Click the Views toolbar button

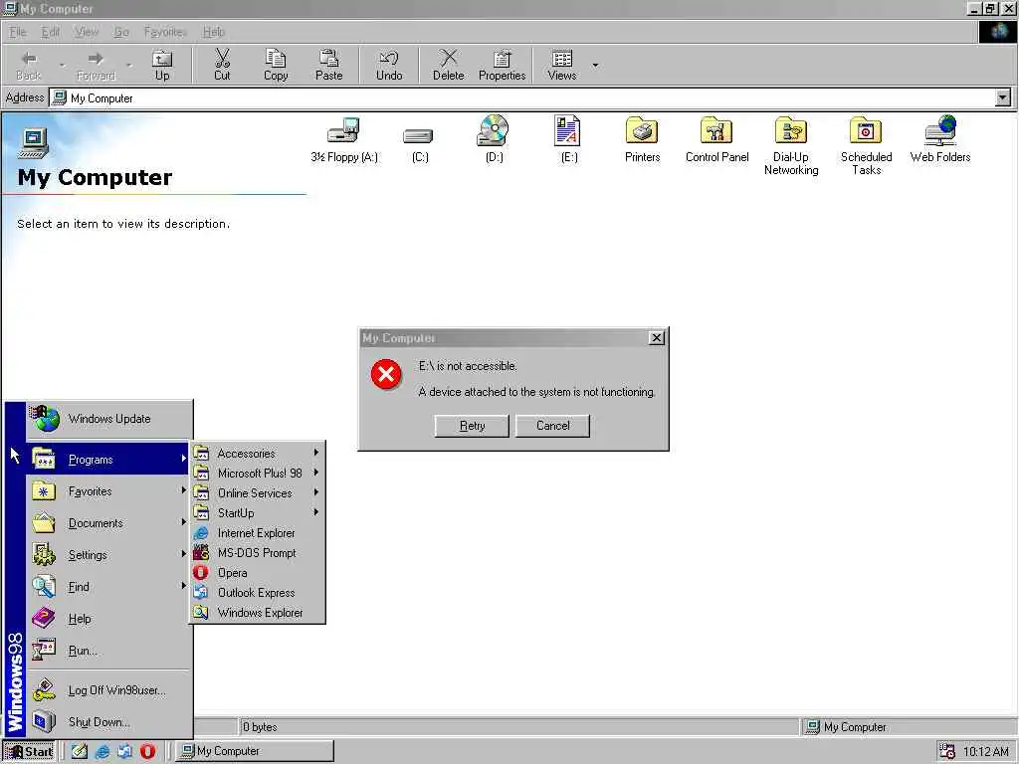[x=562, y=65]
